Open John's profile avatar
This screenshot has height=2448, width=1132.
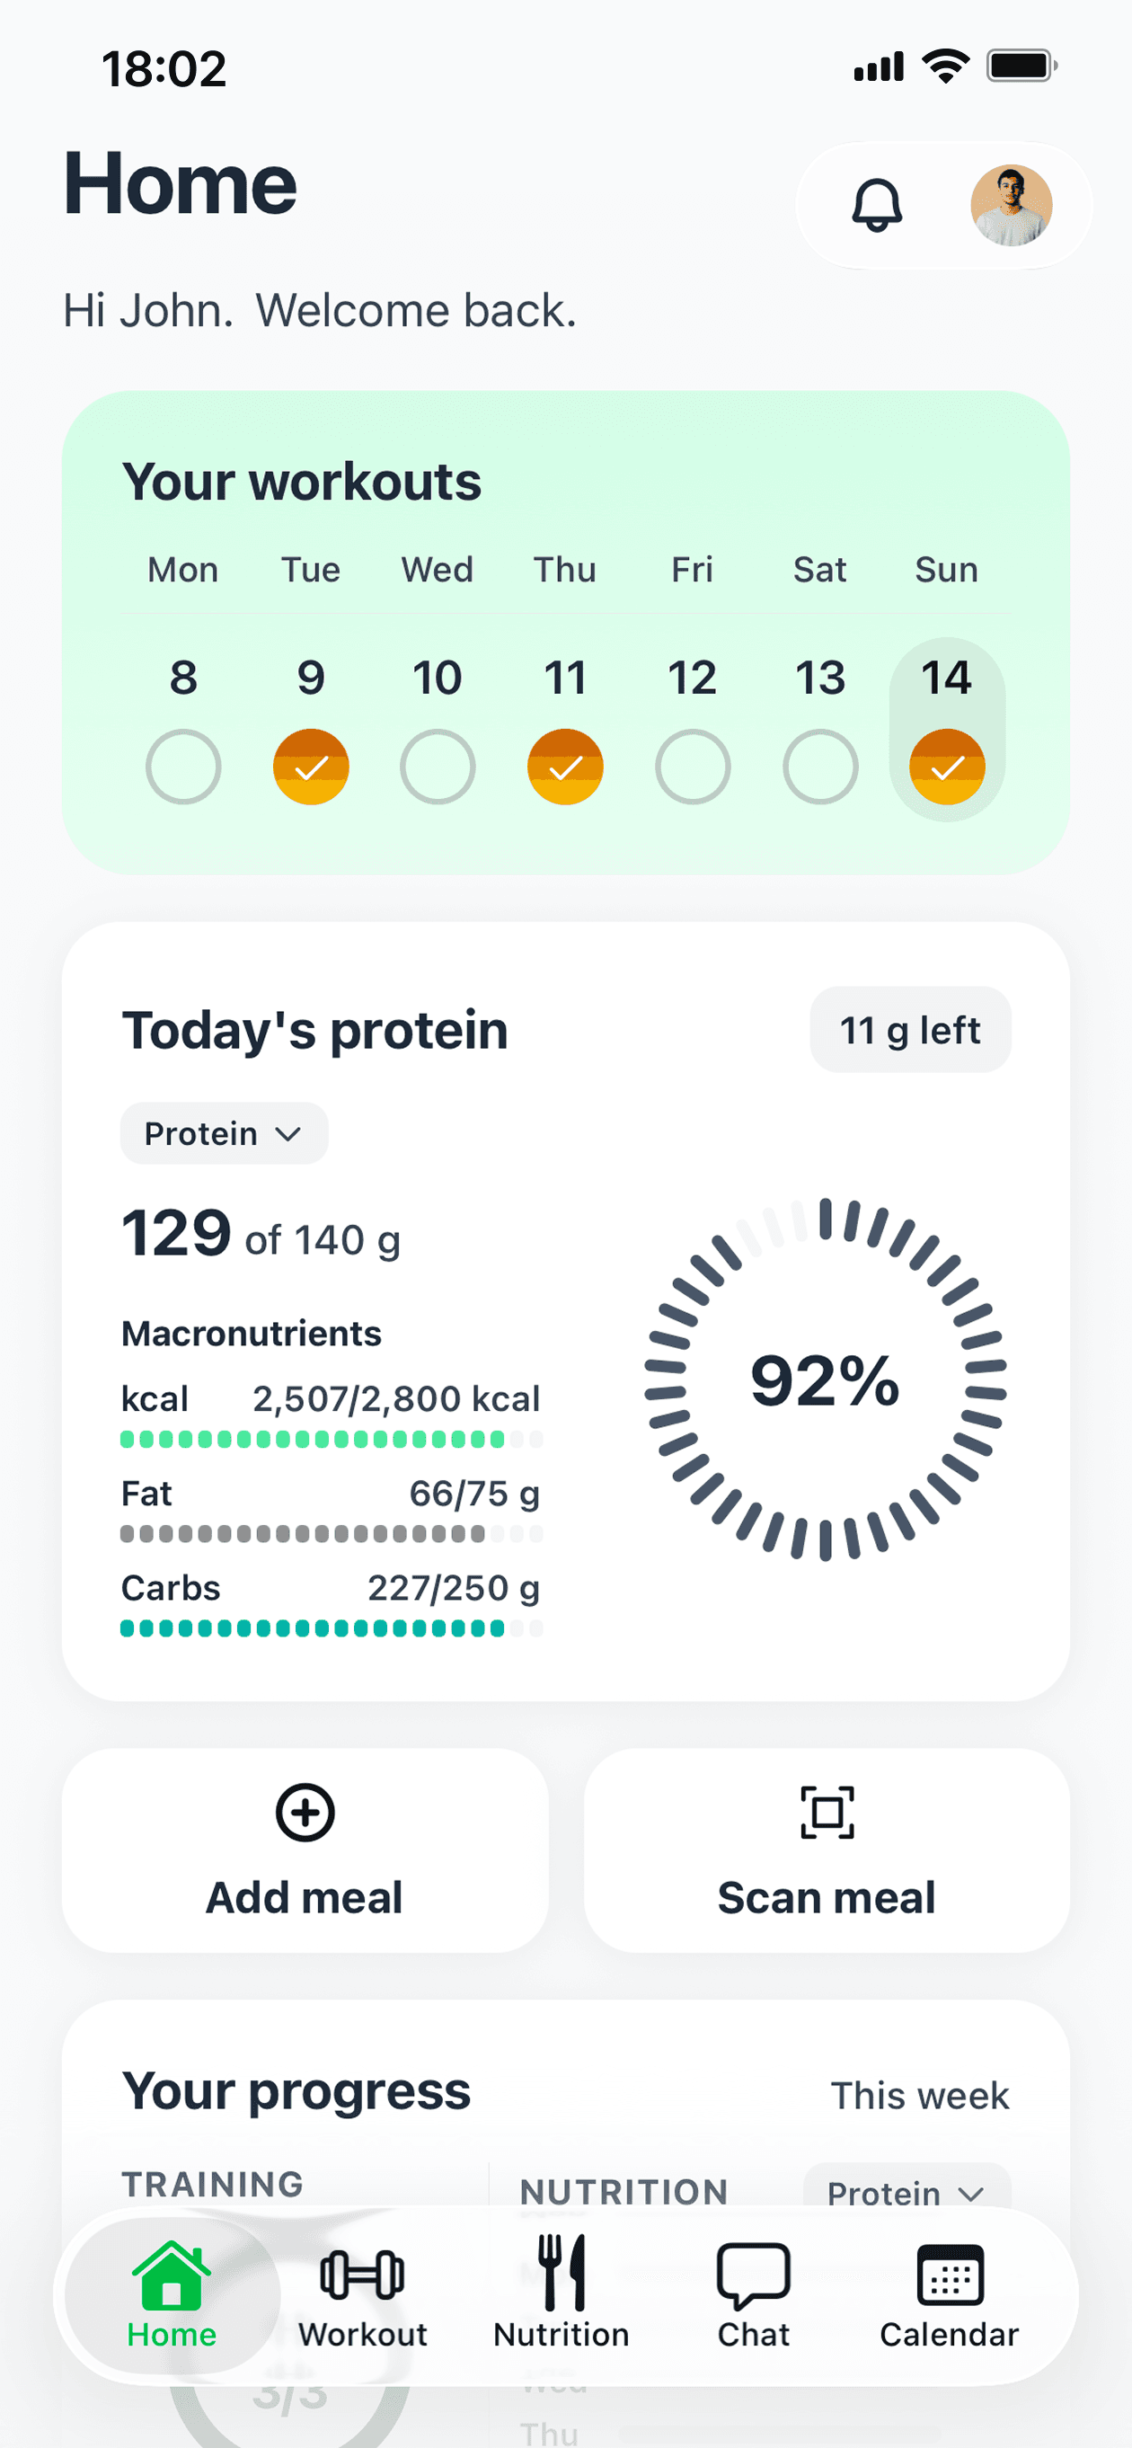pos(1011,205)
